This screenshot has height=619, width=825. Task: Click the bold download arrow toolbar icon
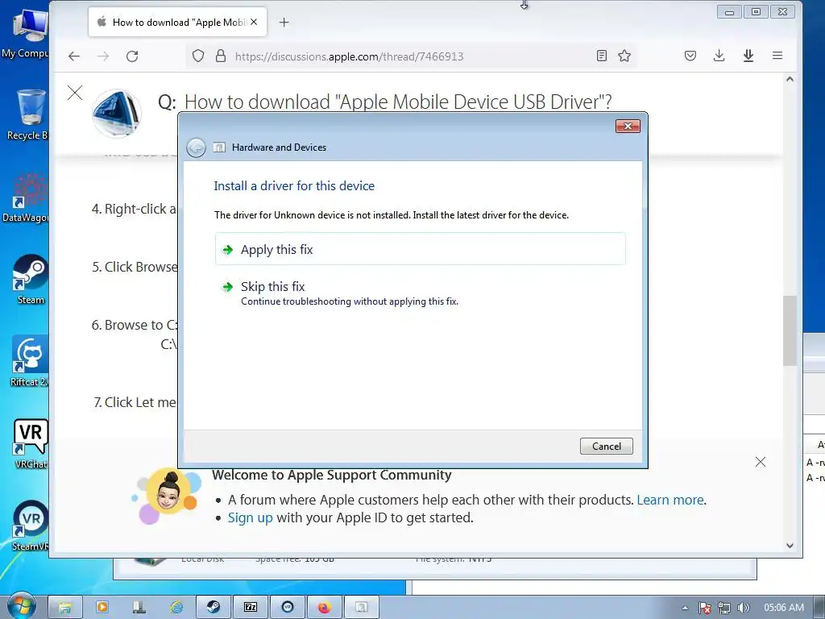[x=748, y=56]
